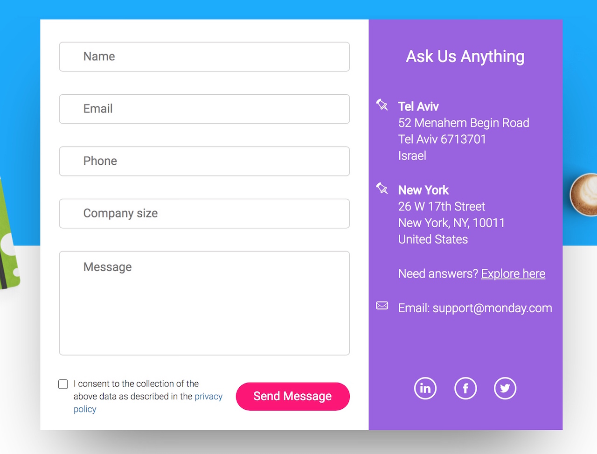The height and width of the screenshot is (454, 597).
Task: Click the United States country line
Action: [433, 239]
